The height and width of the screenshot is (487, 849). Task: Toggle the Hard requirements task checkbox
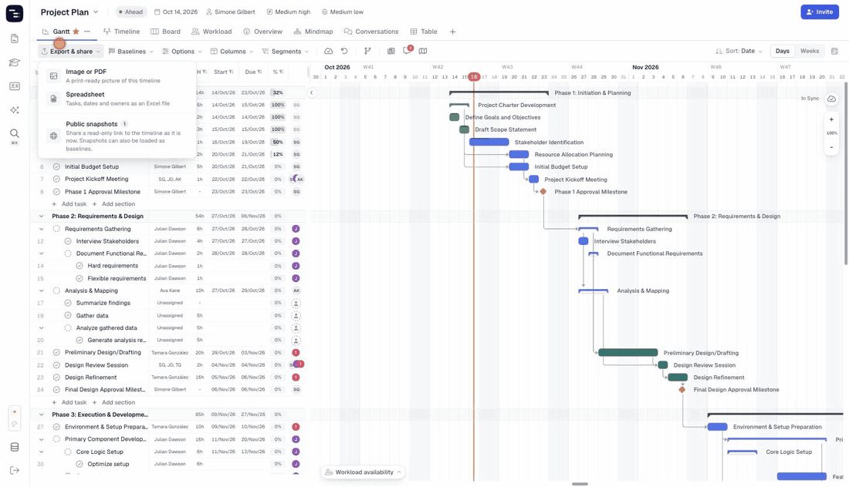tap(79, 266)
